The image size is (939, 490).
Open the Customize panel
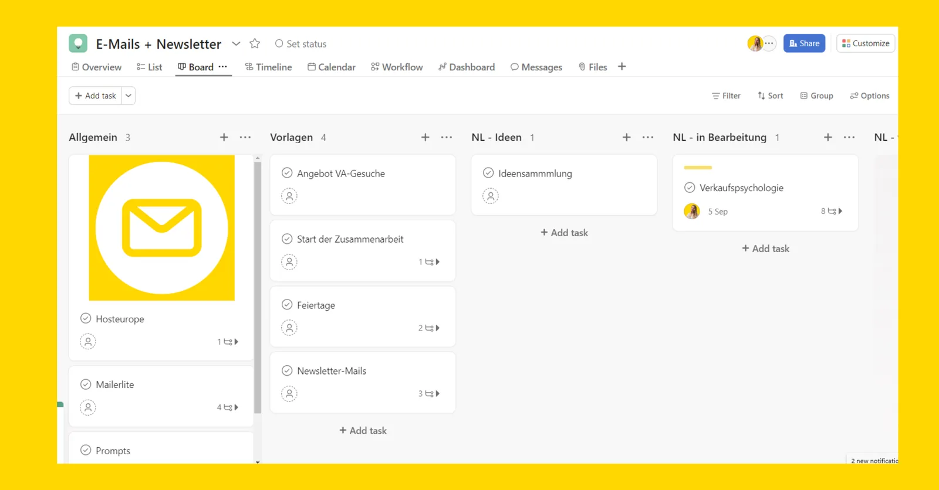(x=866, y=43)
